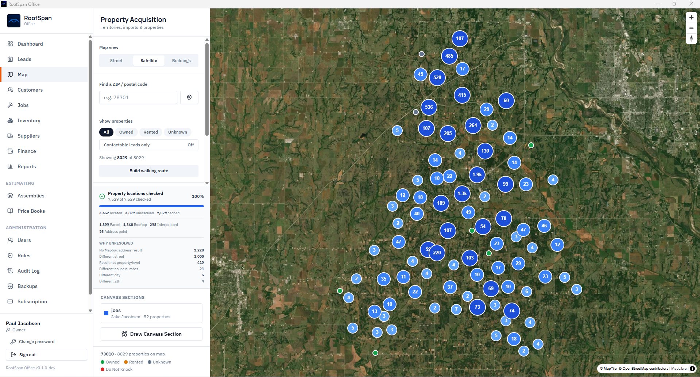The width and height of the screenshot is (700, 377).
Task: Click Draw Canvas Section button
Action: point(151,334)
